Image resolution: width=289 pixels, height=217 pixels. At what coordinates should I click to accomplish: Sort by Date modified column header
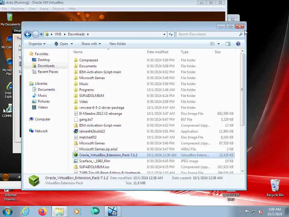click(x=157, y=52)
